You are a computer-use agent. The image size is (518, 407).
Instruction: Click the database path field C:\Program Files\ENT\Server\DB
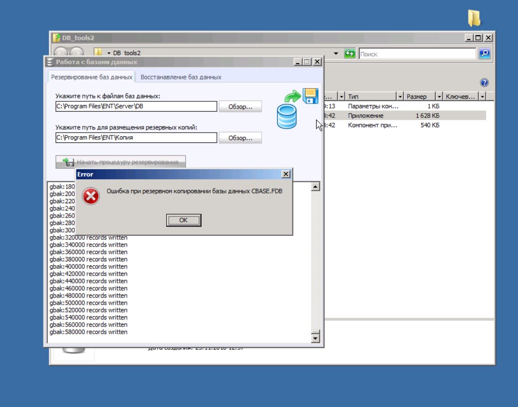[136, 106]
